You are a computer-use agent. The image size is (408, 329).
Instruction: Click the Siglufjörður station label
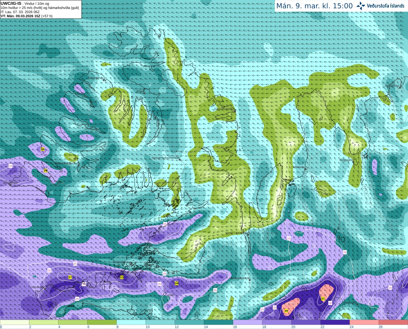click(392, 86)
